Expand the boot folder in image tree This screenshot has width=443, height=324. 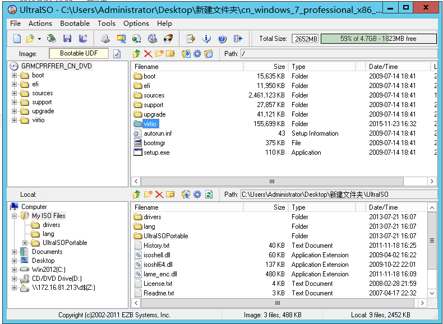coord(14,76)
